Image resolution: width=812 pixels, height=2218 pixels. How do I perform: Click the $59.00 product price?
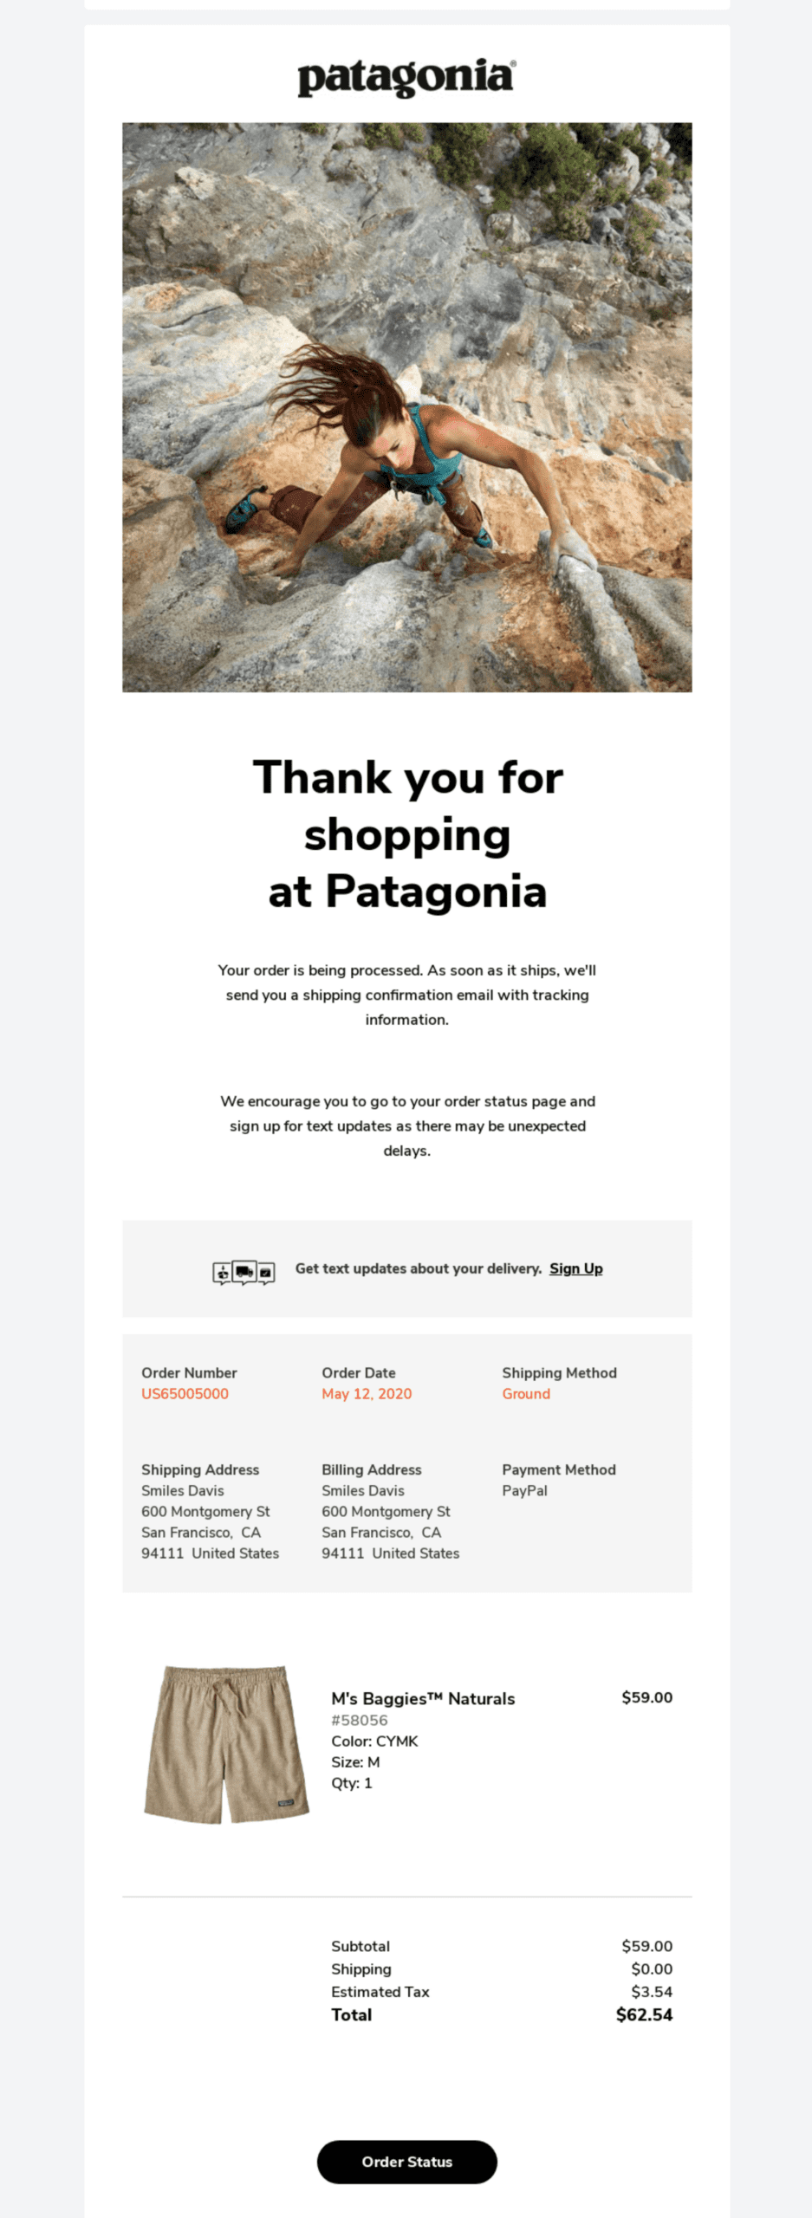tap(646, 1699)
